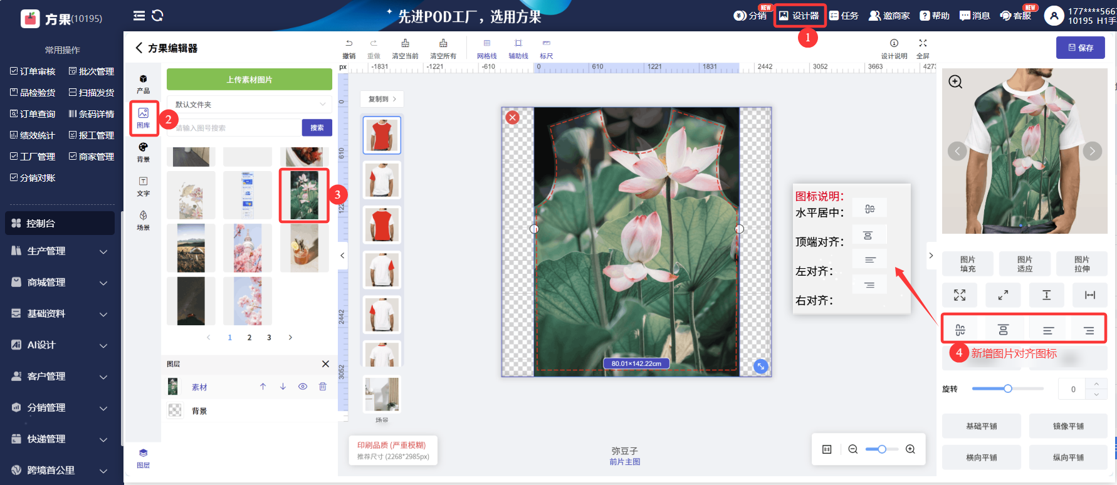Collapse the right panel arrow
Image resolution: width=1117 pixels, height=485 pixels.
point(931,256)
